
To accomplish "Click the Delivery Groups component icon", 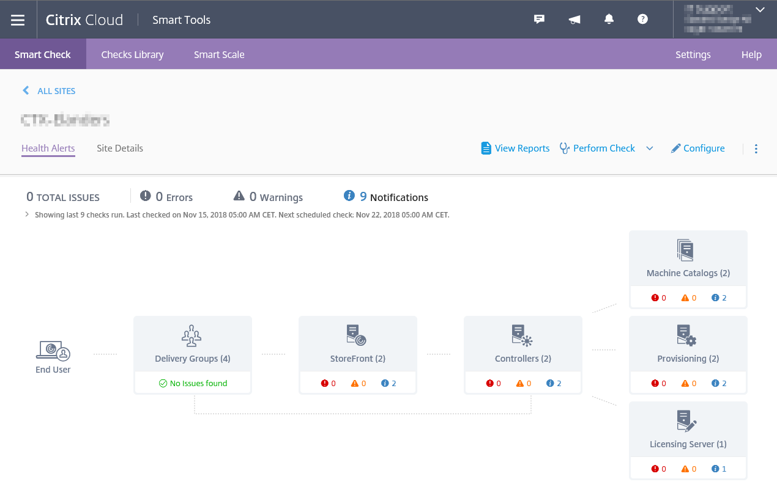I will [192, 335].
